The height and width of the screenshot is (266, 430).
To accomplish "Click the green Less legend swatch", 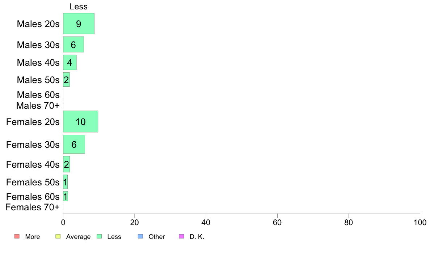I will [x=99, y=236].
